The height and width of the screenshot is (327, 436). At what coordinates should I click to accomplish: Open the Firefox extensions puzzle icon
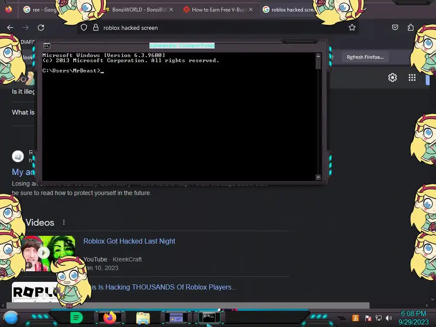click(x=410, y=27)
